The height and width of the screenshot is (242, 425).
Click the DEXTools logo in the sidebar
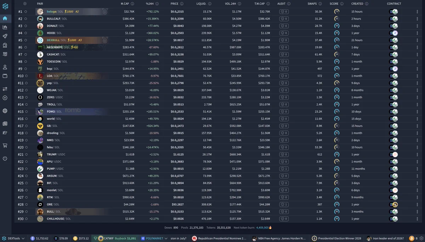5,6
